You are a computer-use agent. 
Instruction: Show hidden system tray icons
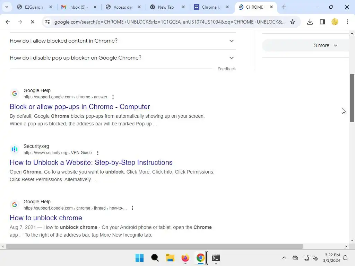(x=284, y=258)
